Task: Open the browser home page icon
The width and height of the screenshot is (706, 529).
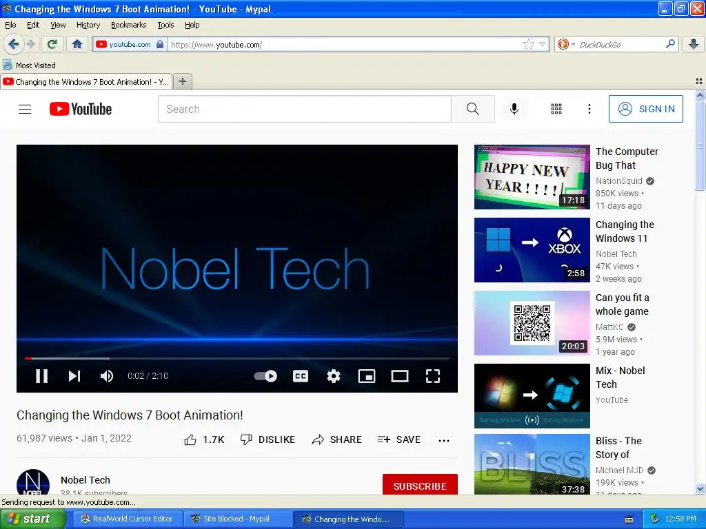Action: (x=77, y=44)
